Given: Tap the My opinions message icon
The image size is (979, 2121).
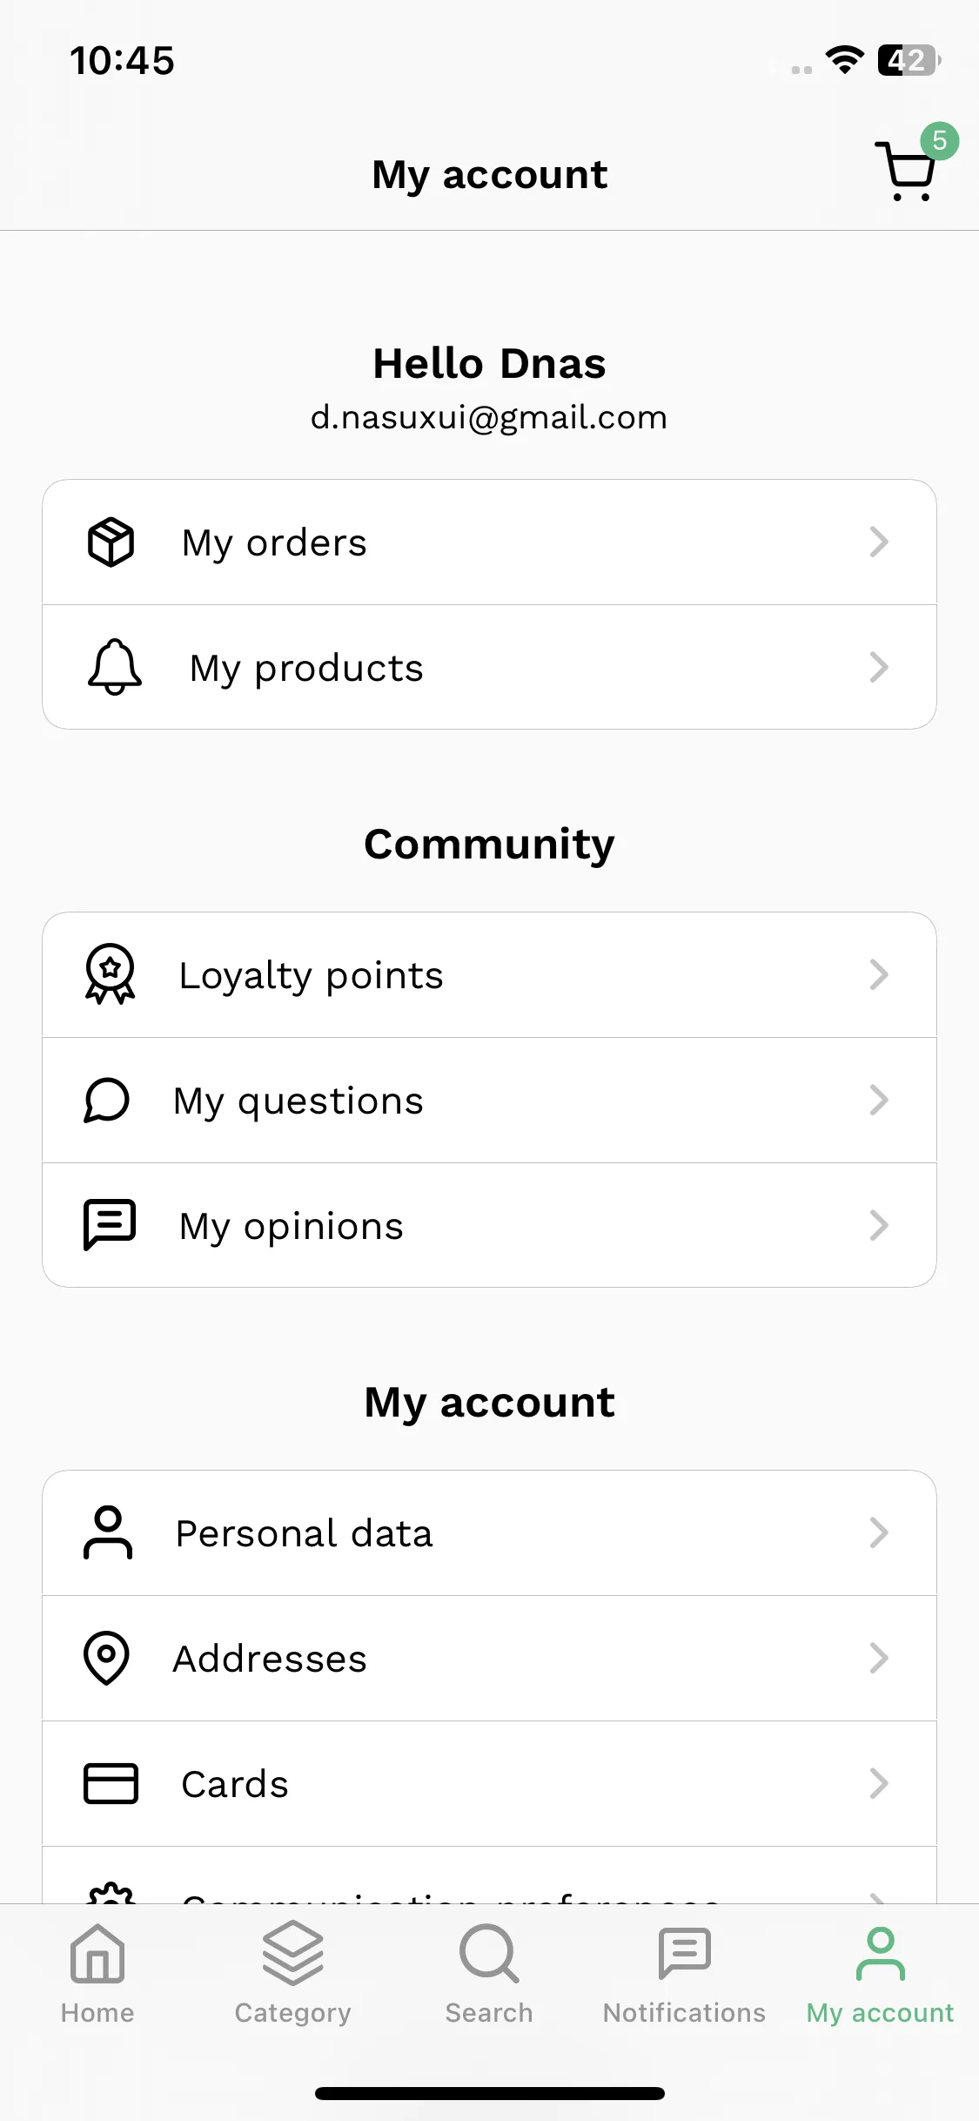Looking at the screenshot, I should [x=110, y=1225].
